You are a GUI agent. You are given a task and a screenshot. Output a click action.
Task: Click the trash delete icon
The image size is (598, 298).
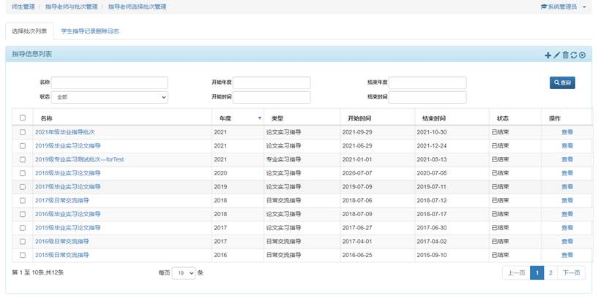tap(565, 55)
